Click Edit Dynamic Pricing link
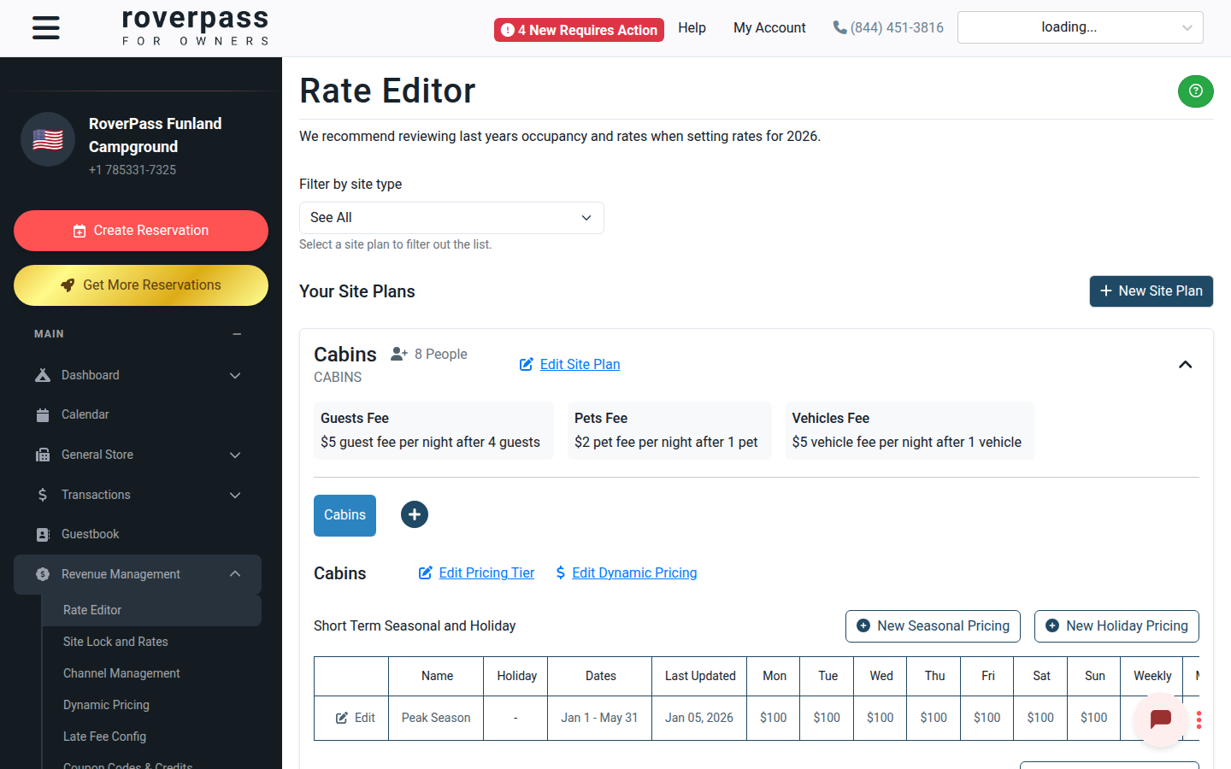 pos(626,572)
